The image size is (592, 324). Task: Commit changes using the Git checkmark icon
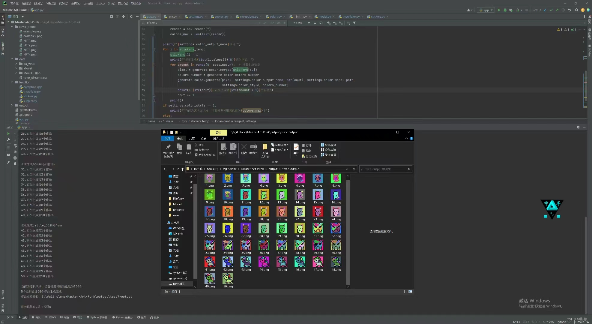(552, 10)
